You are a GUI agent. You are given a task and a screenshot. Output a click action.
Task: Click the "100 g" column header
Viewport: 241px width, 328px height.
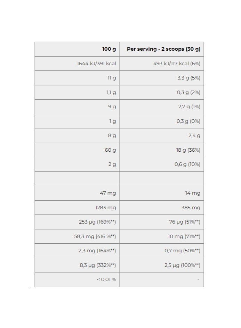click(x=109, y=49)
